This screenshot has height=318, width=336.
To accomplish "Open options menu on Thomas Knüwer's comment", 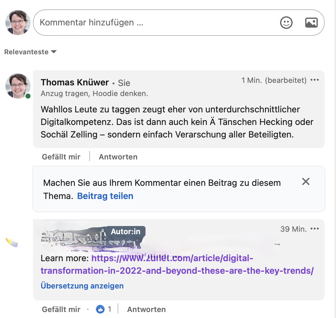I will (315, 80).
